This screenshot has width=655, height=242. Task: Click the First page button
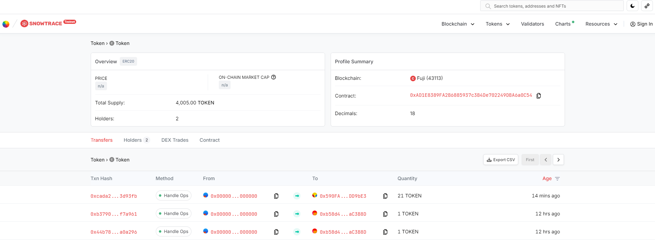point(530,160)
